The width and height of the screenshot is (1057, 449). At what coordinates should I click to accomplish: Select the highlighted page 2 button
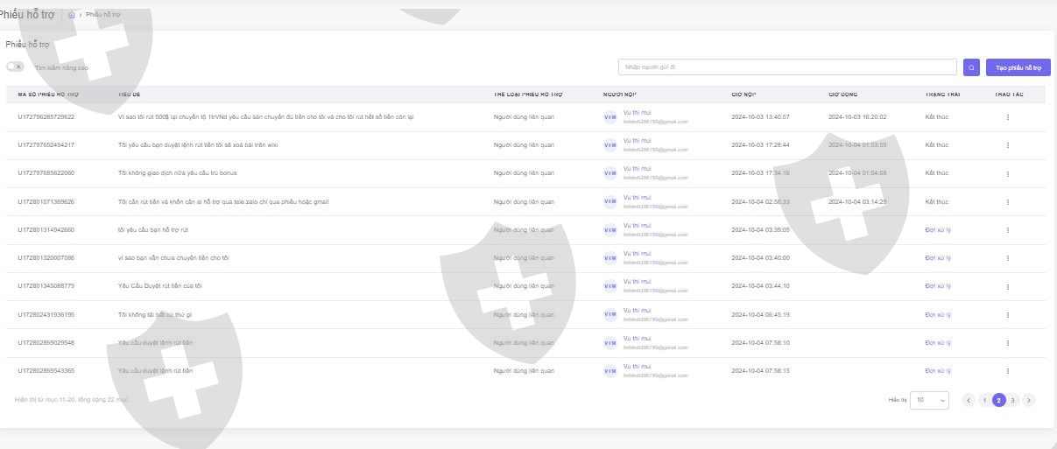[999, 400]
